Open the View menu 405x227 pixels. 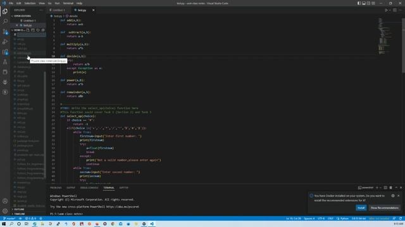pos(42,3)
